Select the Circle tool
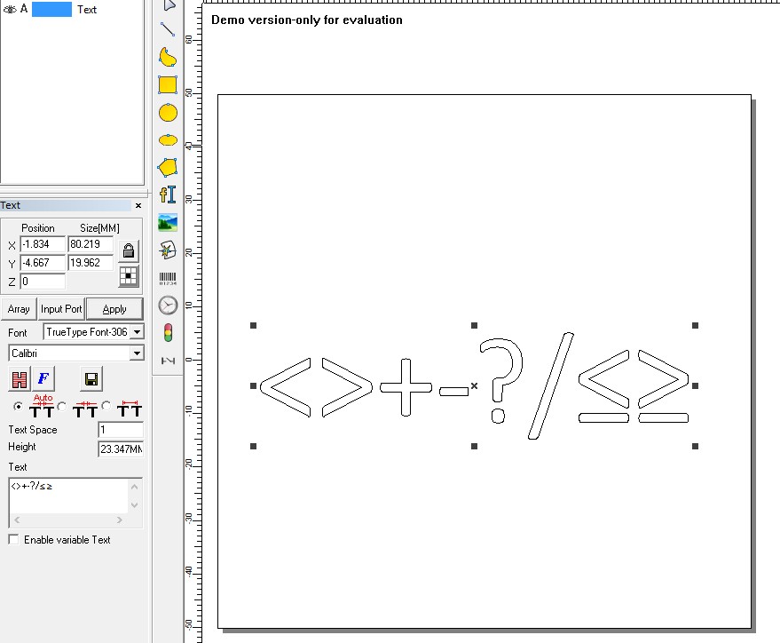Screen dimensions: 780x643 (167, 113)
